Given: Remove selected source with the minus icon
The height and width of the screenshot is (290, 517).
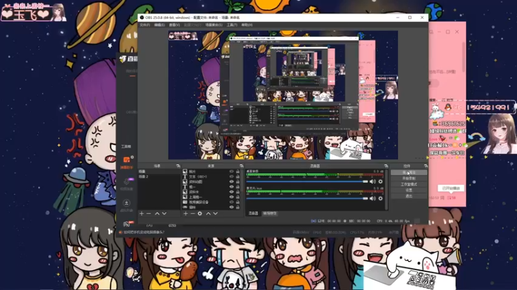Looking at the screenshot, I should [x=193, y=214].
